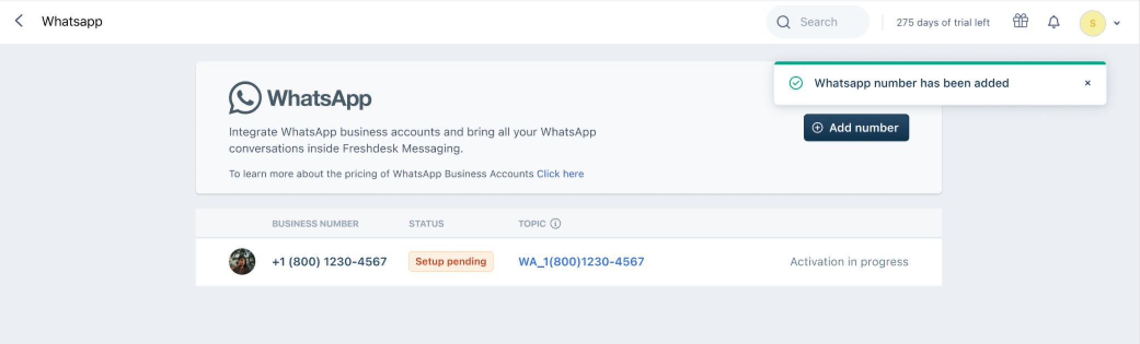Select the +1 (800) 1230-4567 number row
This screenshot has width=1140, height=344.
point(568,262)
